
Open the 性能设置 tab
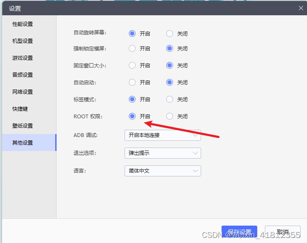click(29, 24)
